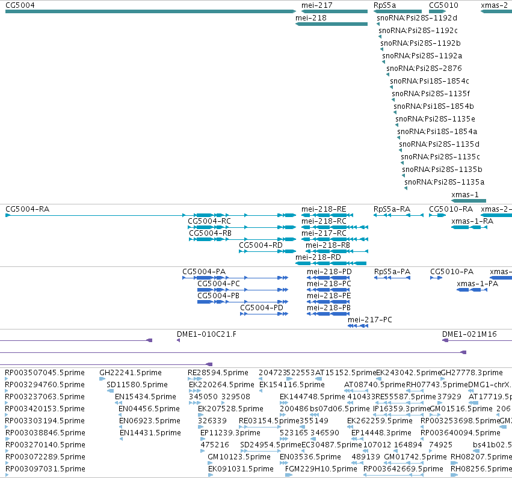This screenshot has height=478, width=512.
Task: Select the CG5004-PB protein feature
Action: [x=243, y=302]
